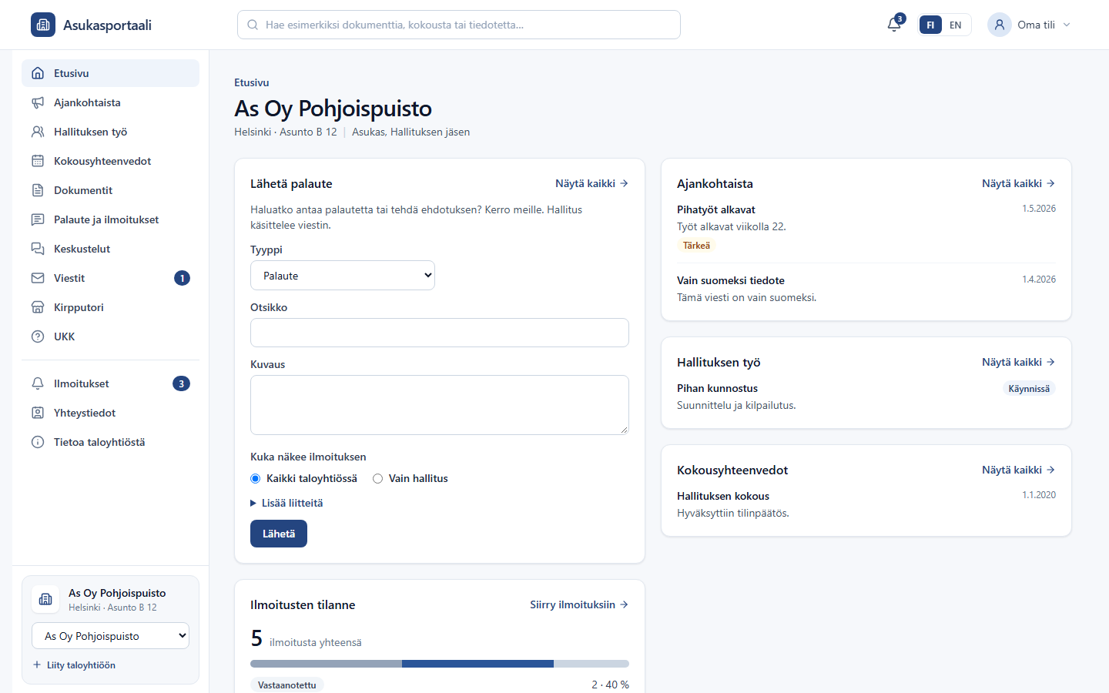The width and height of the screenshot is (1109, 693).
Task: Click the UKK question mark icon
Action: (x=38, y=336)
